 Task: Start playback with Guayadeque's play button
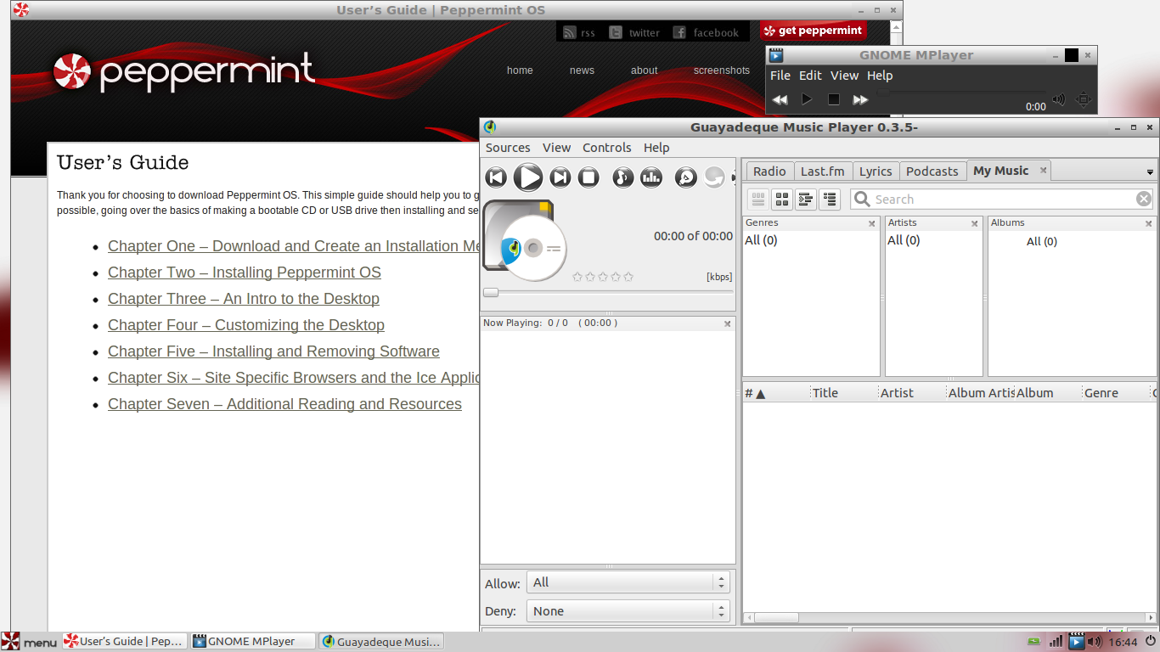click(x=527, y=177)
